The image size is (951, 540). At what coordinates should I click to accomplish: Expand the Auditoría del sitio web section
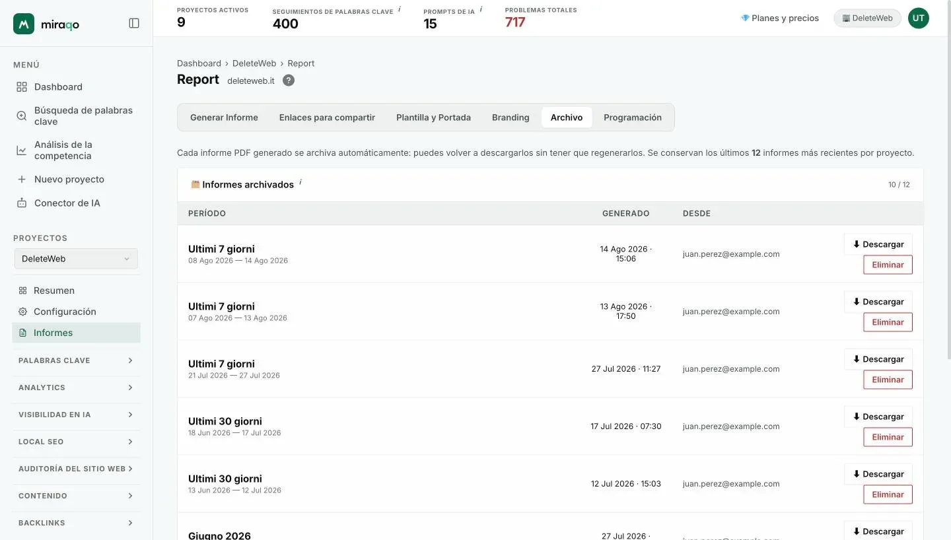pos(76,469)
